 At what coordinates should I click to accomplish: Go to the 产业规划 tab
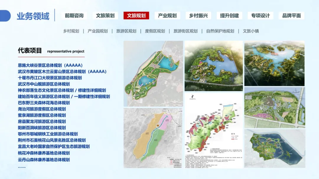[167, 16]
